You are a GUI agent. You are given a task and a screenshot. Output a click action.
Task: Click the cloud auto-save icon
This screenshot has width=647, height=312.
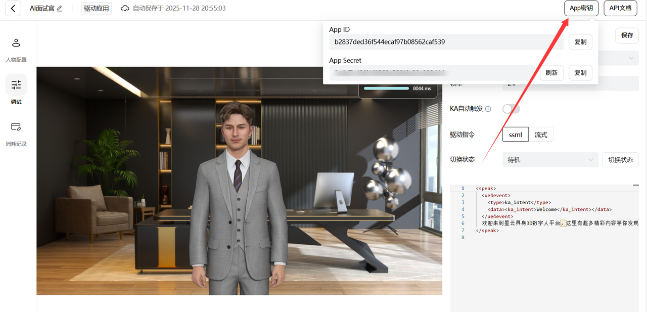(125, 9)
